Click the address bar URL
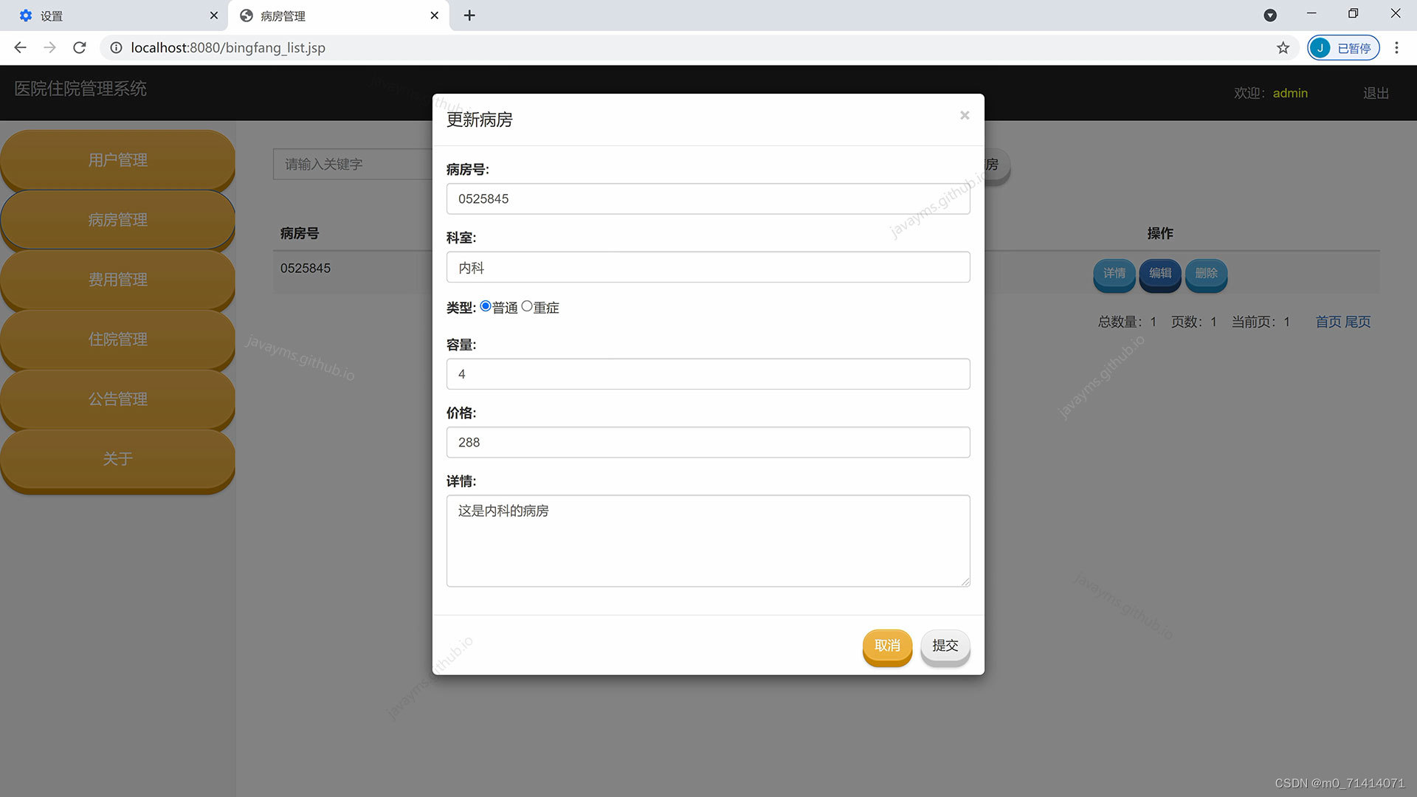This screenshot has width=1417, height=797. 228,48
